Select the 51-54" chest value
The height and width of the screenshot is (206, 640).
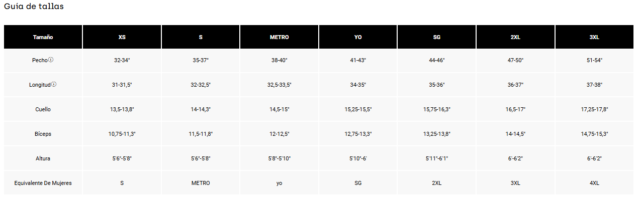pyautogui.click(x=594, y=60)
